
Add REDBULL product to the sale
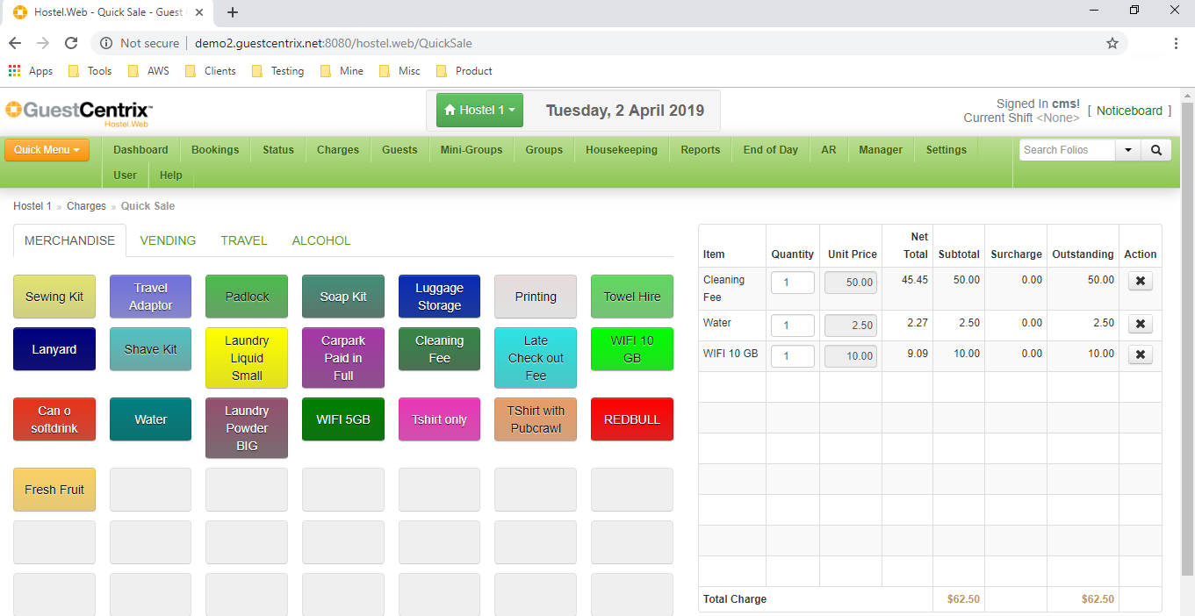pos(631,419)
